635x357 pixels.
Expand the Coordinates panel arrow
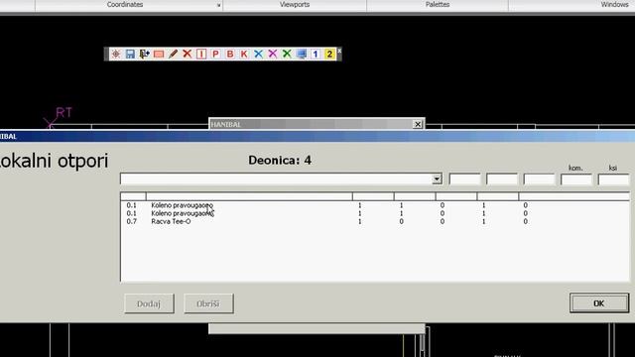pos(218,5)
